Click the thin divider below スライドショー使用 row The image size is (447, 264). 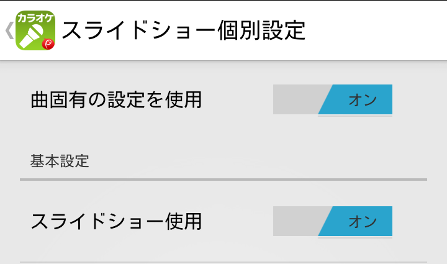point(223,262)
